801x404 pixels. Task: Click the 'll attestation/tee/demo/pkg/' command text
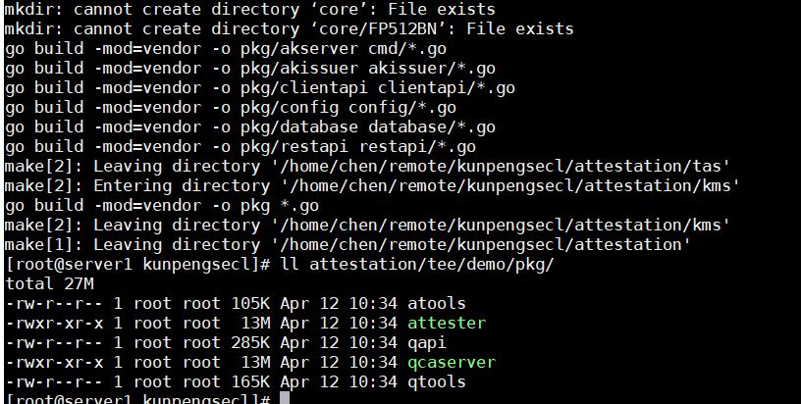(417, 264)
